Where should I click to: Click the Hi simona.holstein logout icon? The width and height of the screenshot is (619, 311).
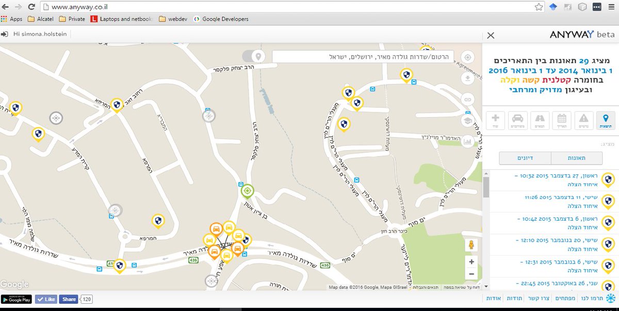[5, 34]
